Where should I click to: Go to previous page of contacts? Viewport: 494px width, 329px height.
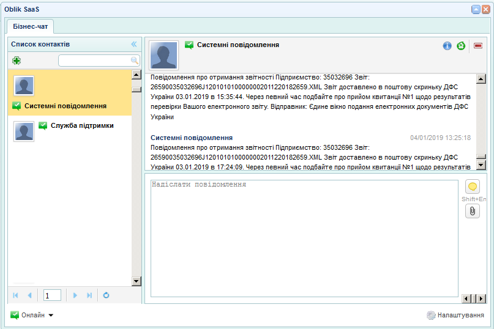point(29,295)
